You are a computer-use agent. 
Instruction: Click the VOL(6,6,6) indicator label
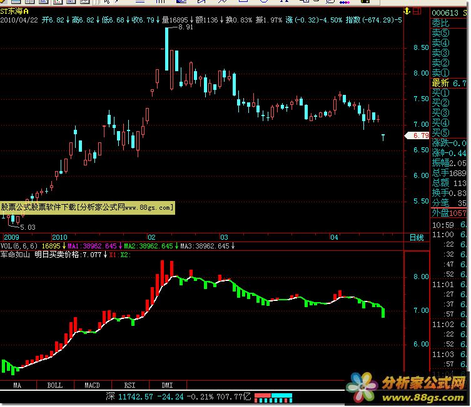coord(18,246)
